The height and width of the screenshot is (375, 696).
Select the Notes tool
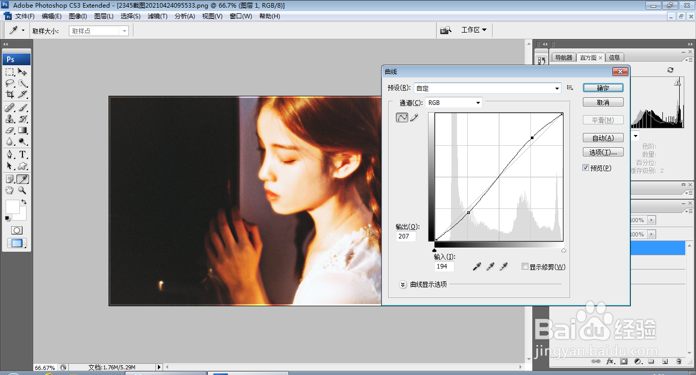tap(10, 179)
